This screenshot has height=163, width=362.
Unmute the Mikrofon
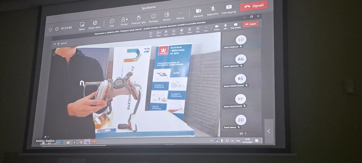coord(213,11)
